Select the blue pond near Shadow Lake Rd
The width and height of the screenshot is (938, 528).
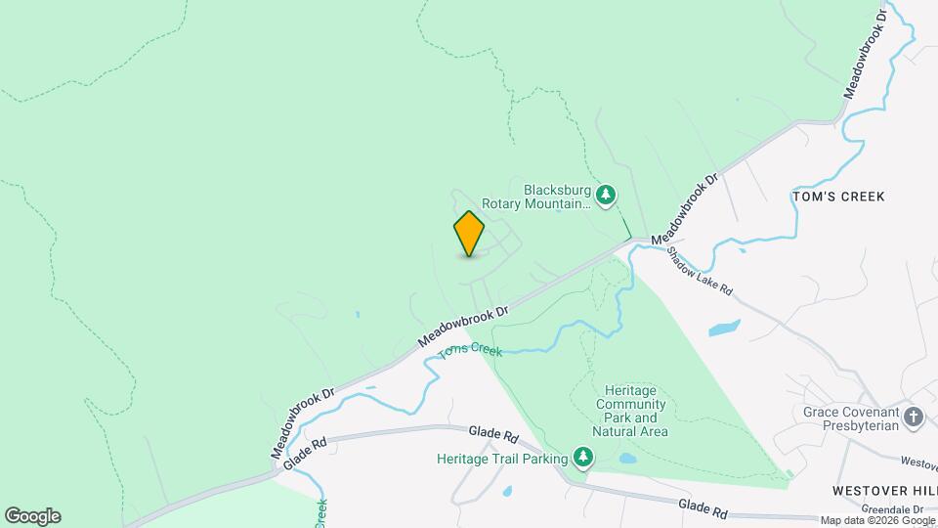pos(724,329)
